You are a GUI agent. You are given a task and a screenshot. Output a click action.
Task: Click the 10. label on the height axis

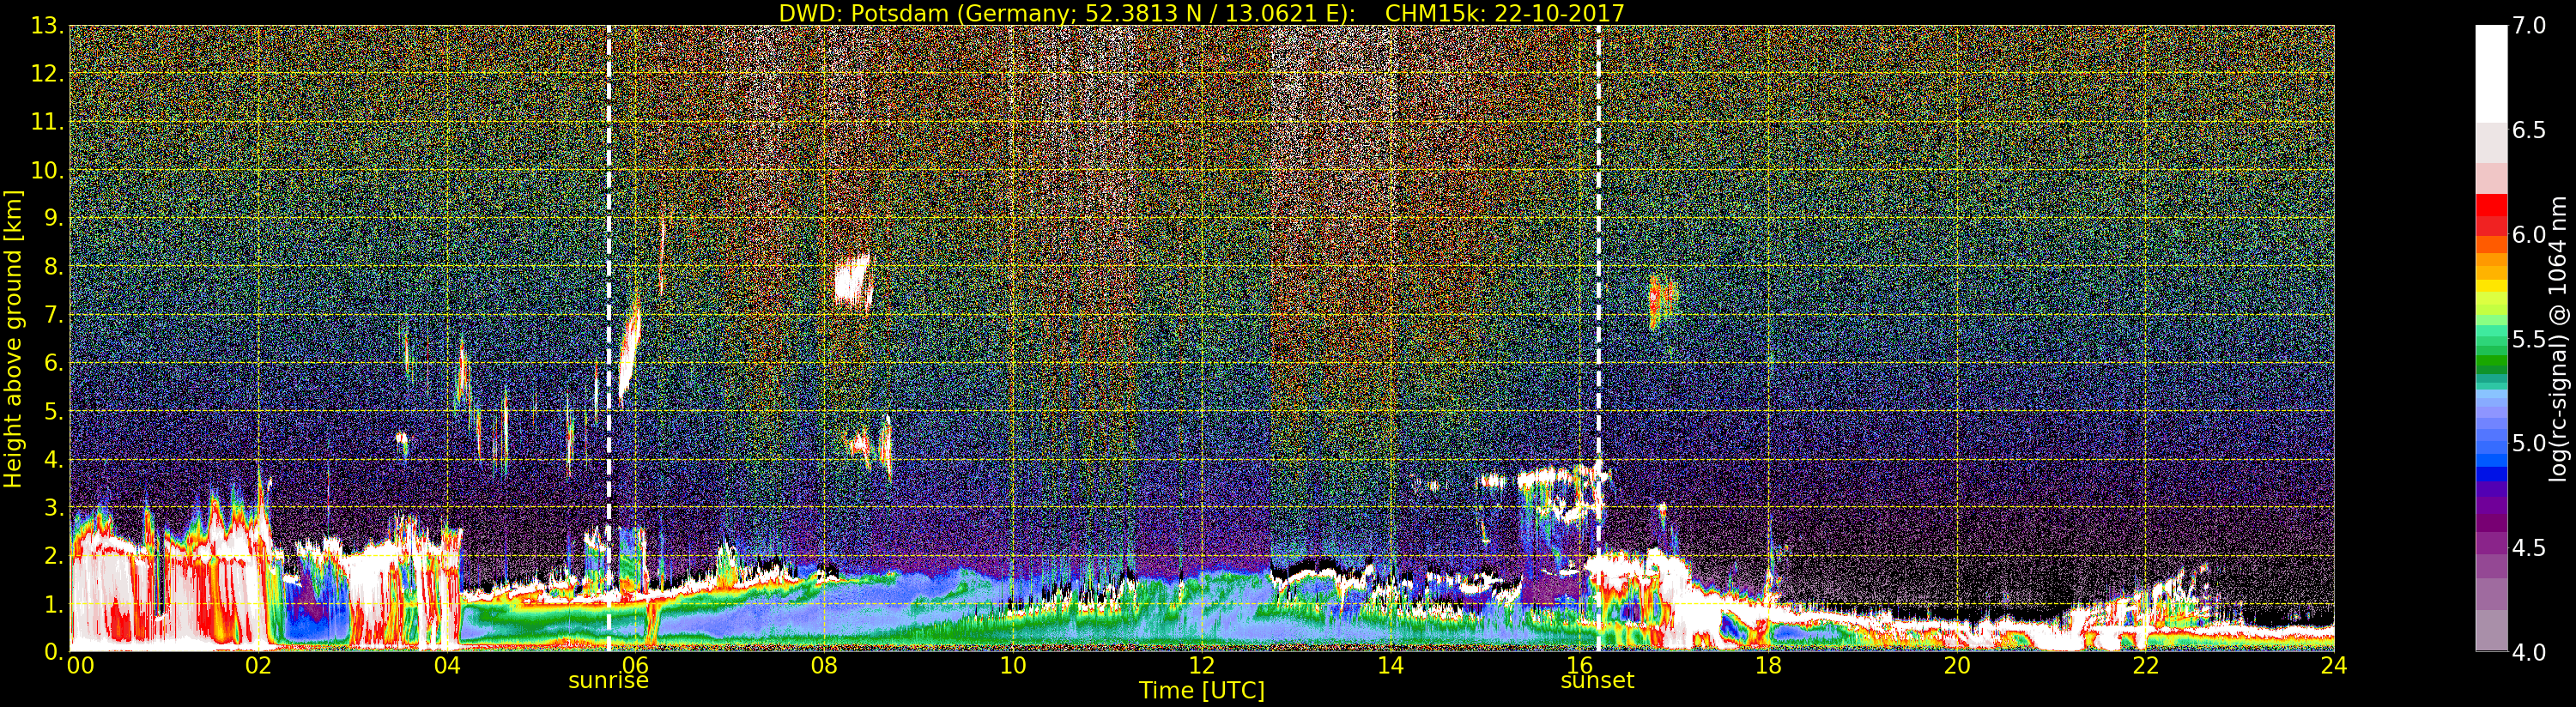[x=47, y=170]
